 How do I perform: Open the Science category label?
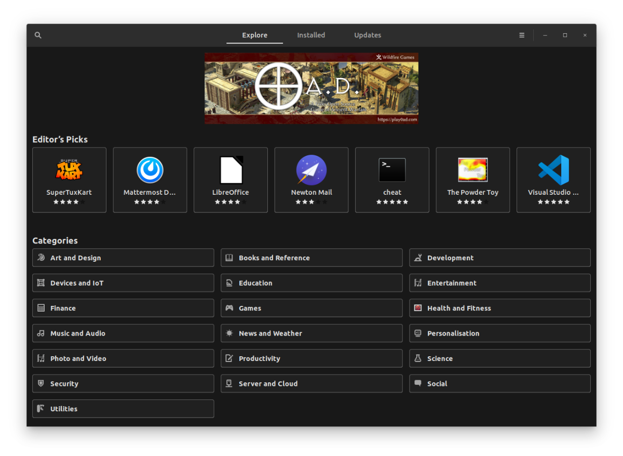[440, 358]
